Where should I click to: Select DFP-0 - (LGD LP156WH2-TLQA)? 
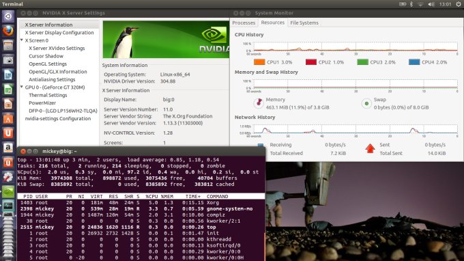tap(63, 111)
